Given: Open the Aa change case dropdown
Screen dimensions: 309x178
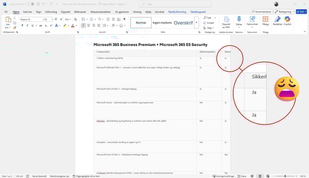Looking at the screenshot, I should pos(68,19).
